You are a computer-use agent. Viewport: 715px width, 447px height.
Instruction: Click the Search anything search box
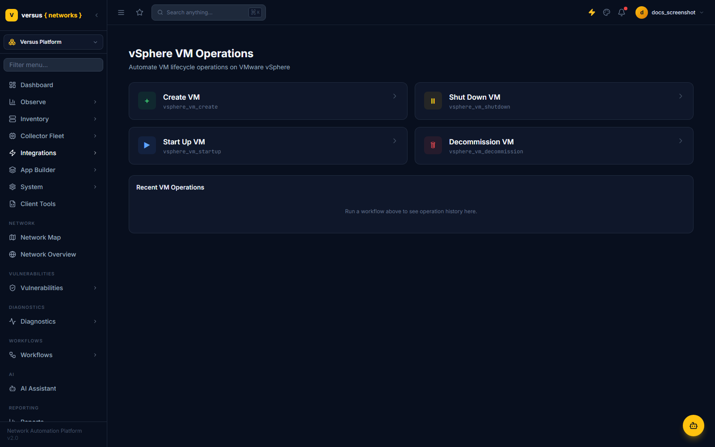(209, 13)
